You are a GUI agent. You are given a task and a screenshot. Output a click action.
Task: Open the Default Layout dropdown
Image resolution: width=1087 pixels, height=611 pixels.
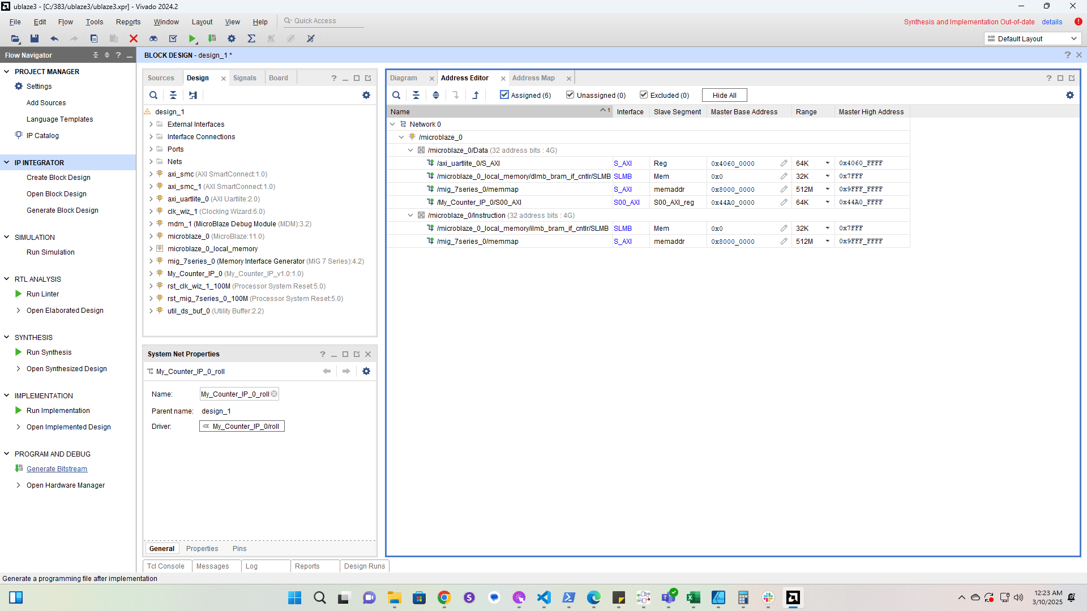tap(1033, 38)
